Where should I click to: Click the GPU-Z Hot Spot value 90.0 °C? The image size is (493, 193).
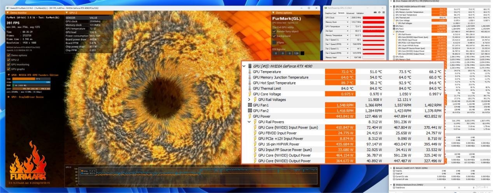356,31
